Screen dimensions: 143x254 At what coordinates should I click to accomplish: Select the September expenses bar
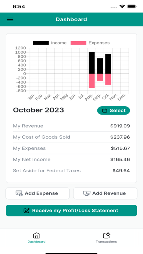[x=100, y=77]
